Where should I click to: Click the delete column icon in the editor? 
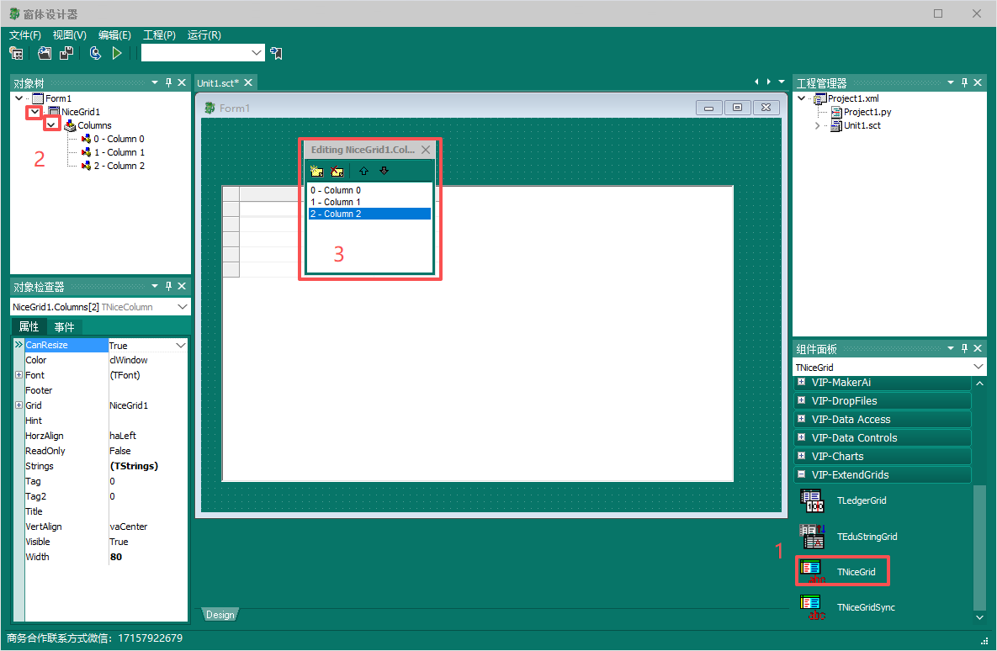tap(337, 171)
